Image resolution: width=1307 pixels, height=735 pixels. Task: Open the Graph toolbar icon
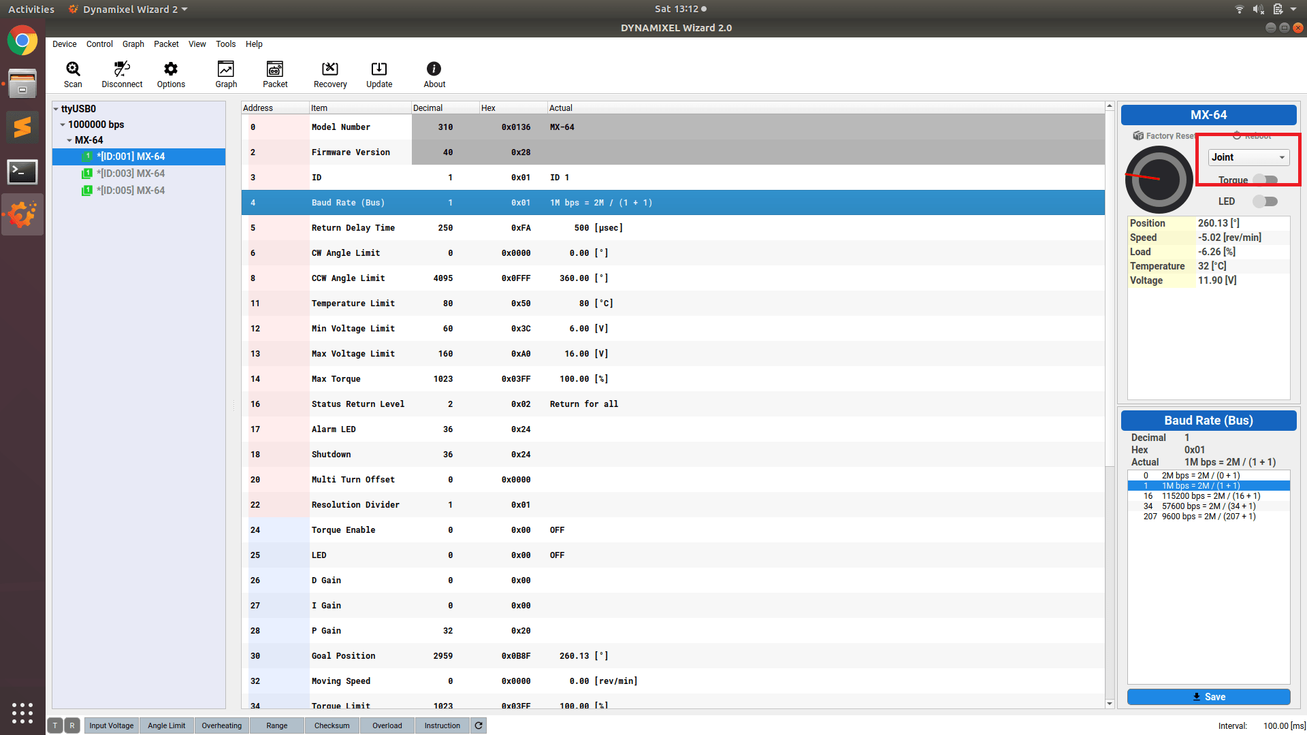[x=226, y=74]
